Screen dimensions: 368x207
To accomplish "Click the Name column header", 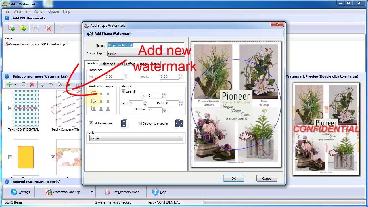I will pyautogui.click(x=8, y=38).
